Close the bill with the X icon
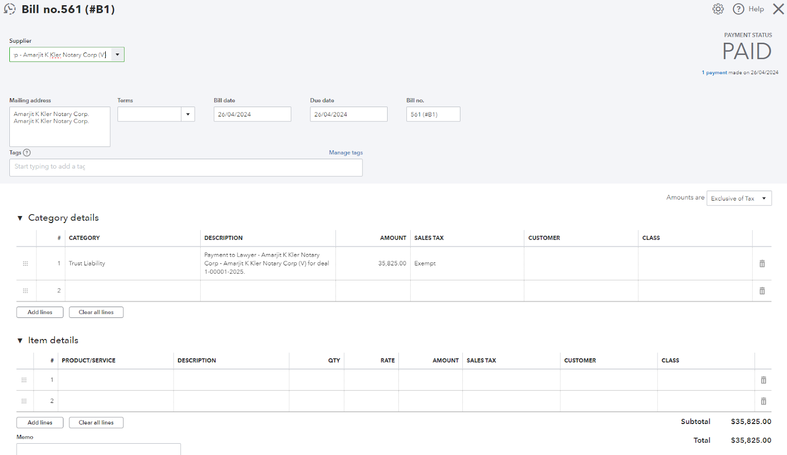Viewport: 787px width, 455px height. point(778,9)
